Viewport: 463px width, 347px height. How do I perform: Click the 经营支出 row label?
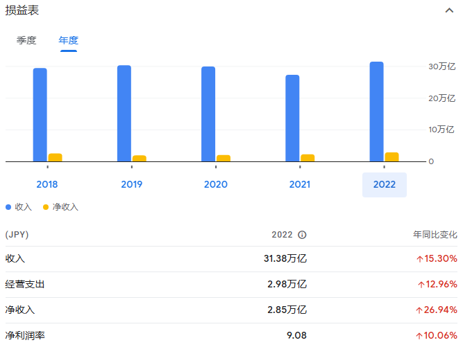[x=25, y=284]
